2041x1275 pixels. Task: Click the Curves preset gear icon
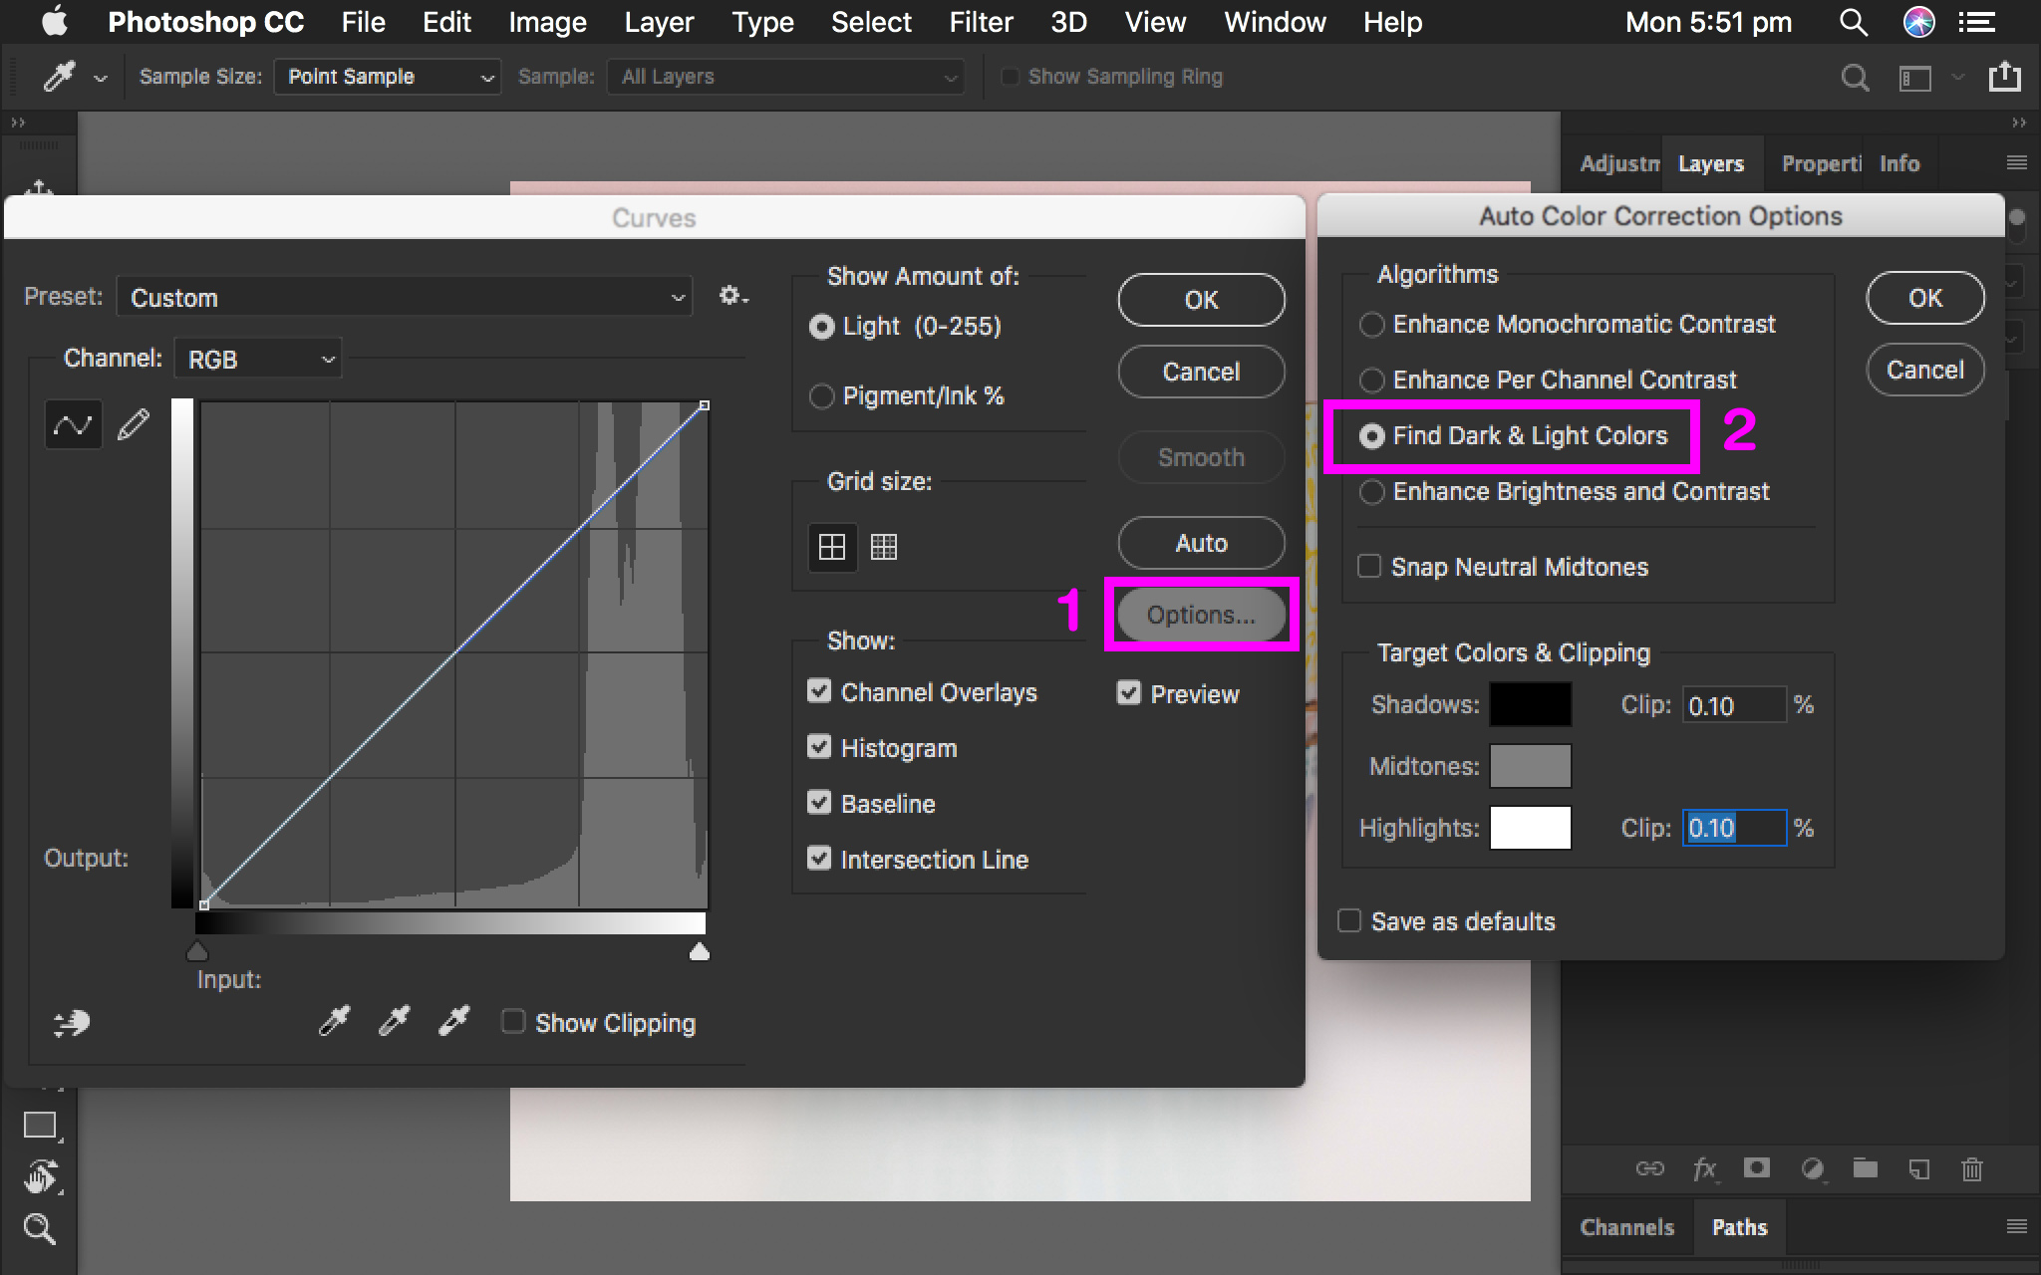click(731, 295)
